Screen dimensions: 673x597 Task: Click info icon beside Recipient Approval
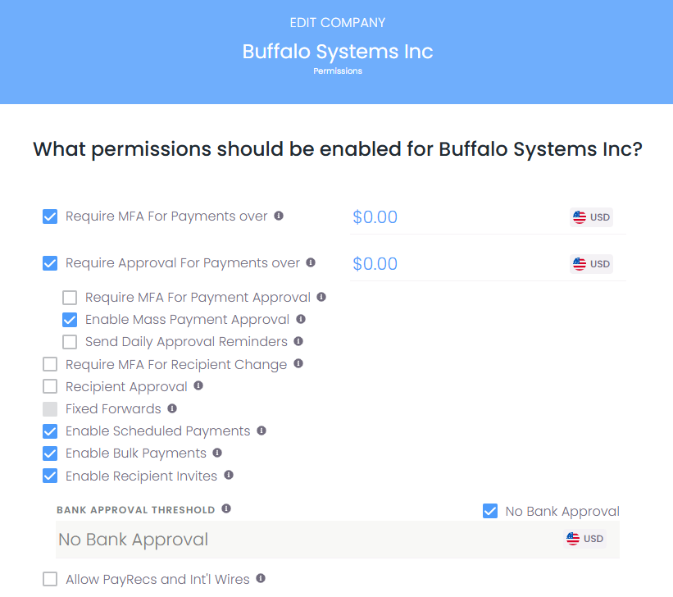click(198, 385)
